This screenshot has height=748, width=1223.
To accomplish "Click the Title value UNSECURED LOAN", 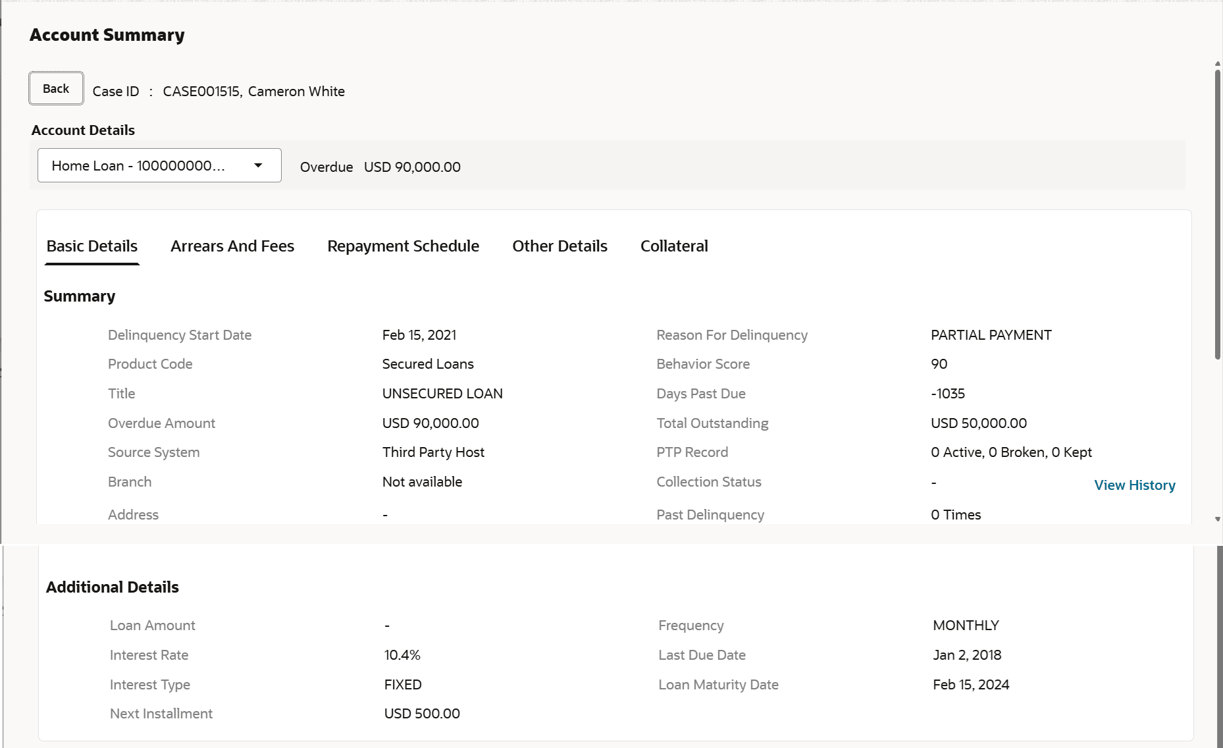I will (x=442, y=394).
